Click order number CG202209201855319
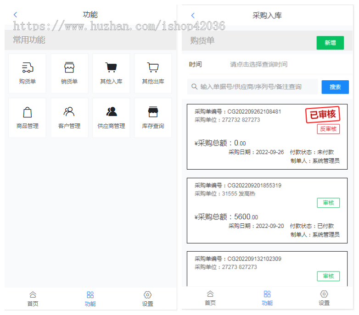Viewport: 359px width, 315px height. 254,185
